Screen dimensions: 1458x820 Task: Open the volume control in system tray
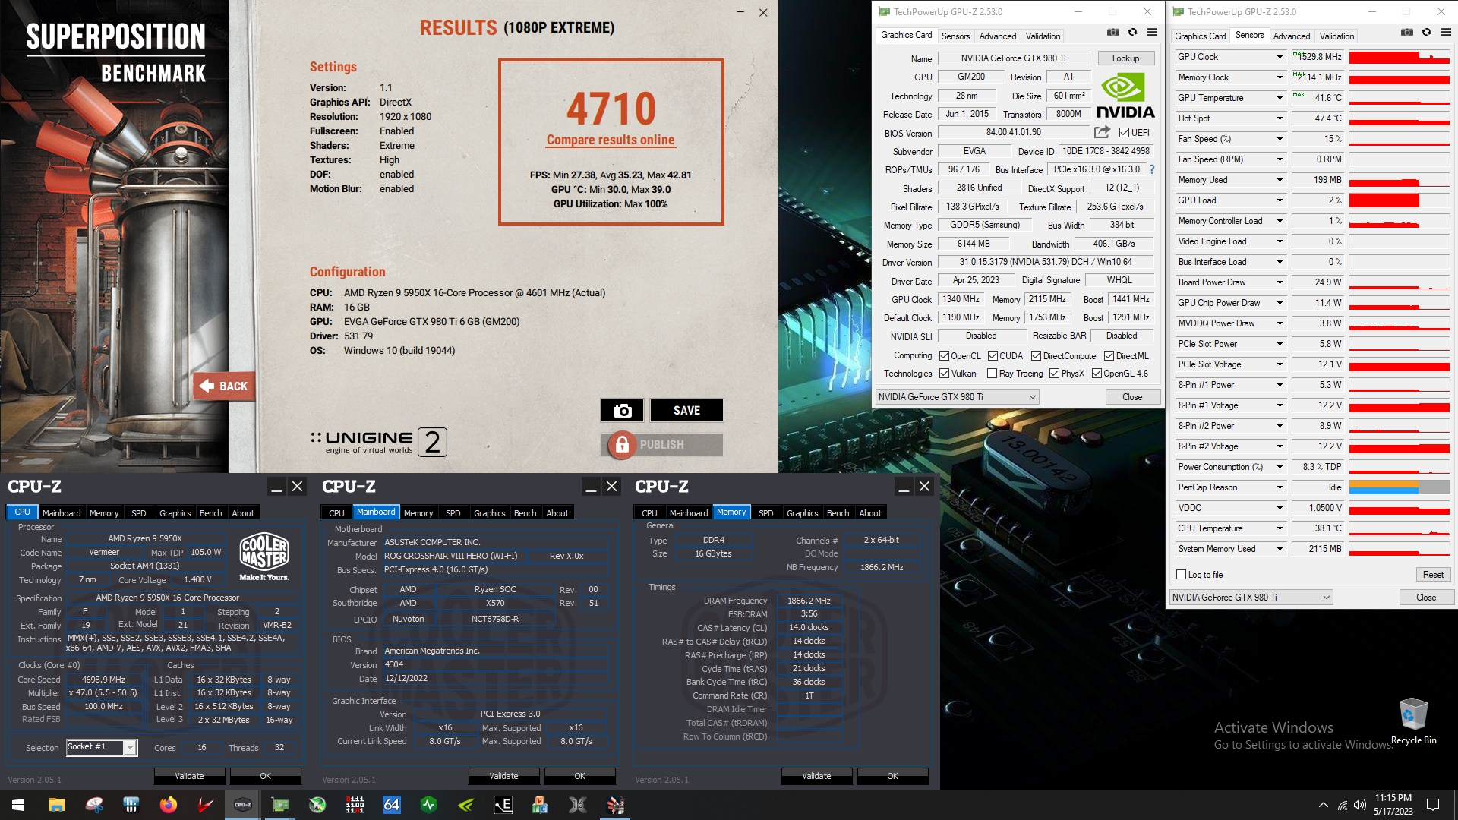coord(1360,805)
